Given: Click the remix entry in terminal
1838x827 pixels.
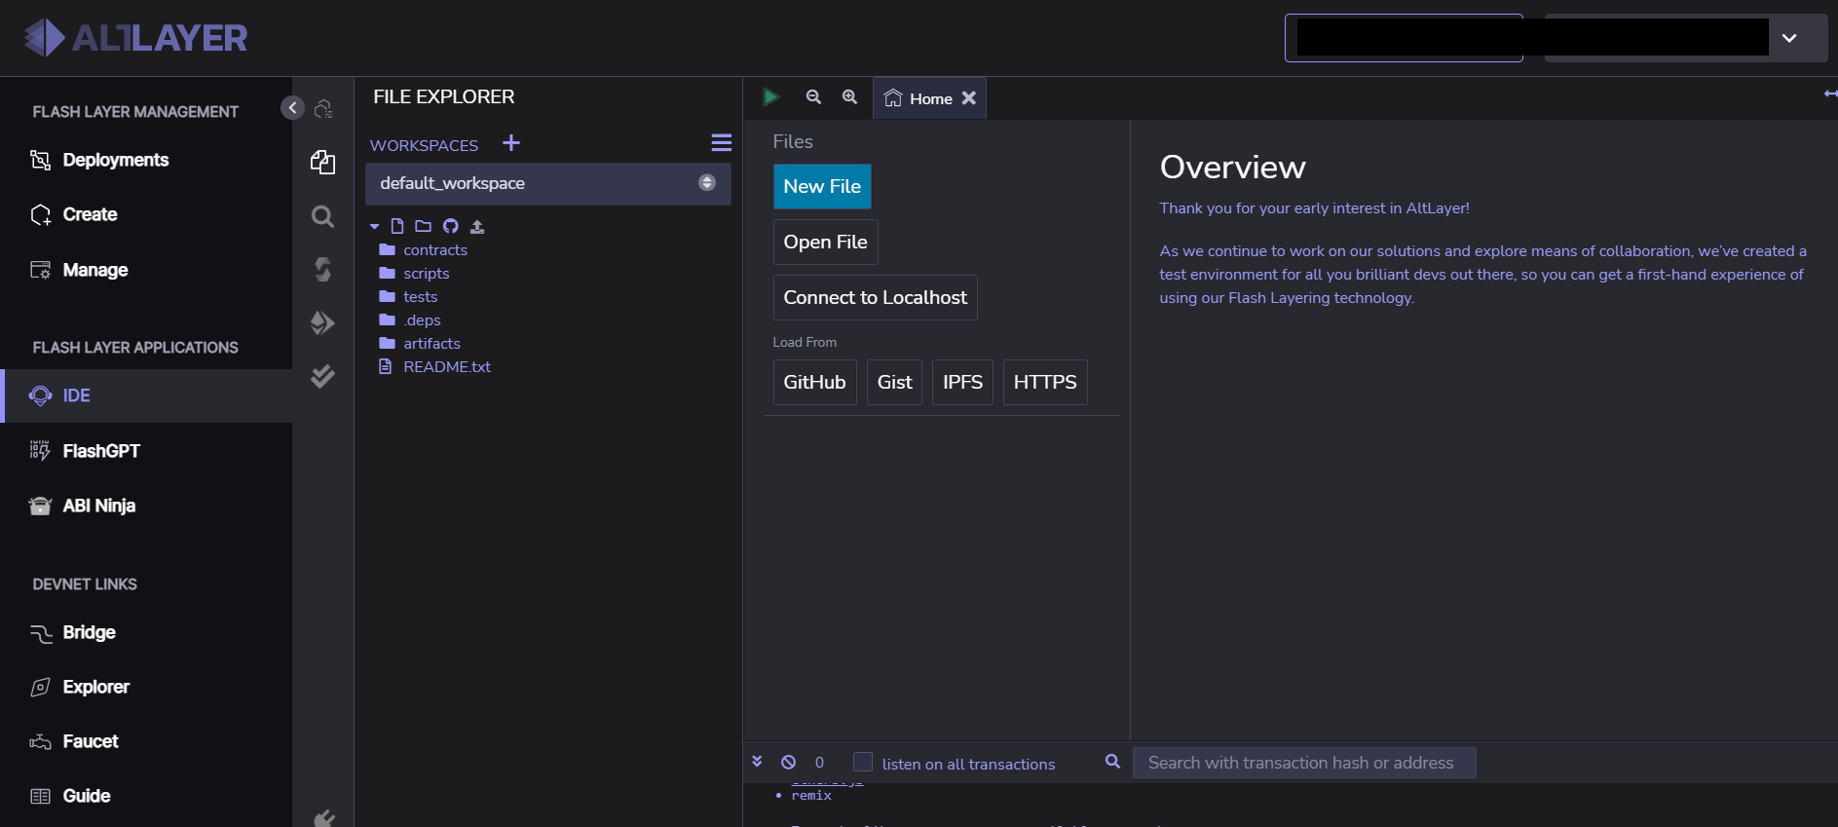Looking at the screenshot, I should pyautogui.click(x=811, y=796).
